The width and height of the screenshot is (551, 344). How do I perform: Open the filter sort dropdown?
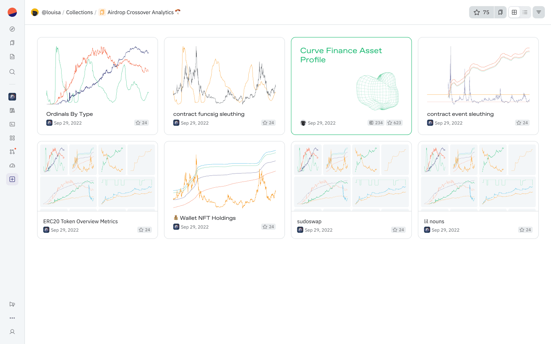[539, 12]
